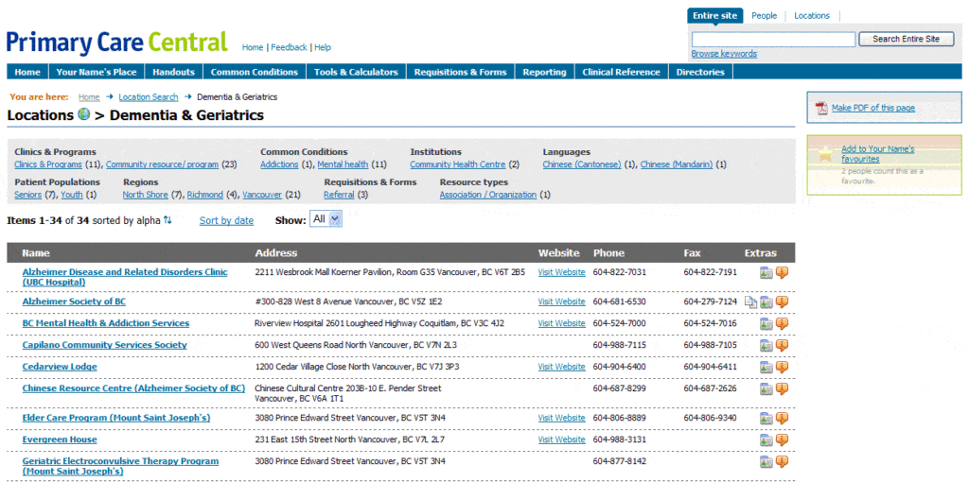Open Common Conditions in the navigation bar

(x=255, y=72)
